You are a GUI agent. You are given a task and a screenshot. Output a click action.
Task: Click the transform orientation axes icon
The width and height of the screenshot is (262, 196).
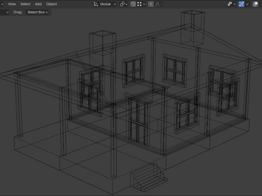click(x=96, y=4)
